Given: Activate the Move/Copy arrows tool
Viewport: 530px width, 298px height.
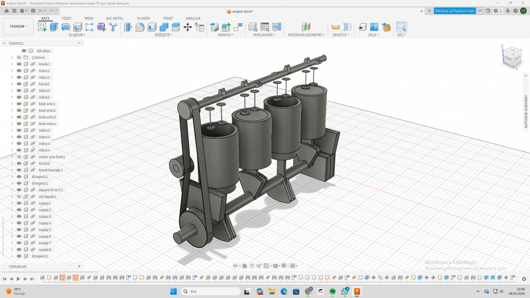Looking at the screenshot, I should click(188, 27).
